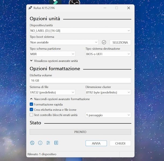Click the 'Tipo schema partizione' label
The image size is (164, 161).
(x=45, y=49)
